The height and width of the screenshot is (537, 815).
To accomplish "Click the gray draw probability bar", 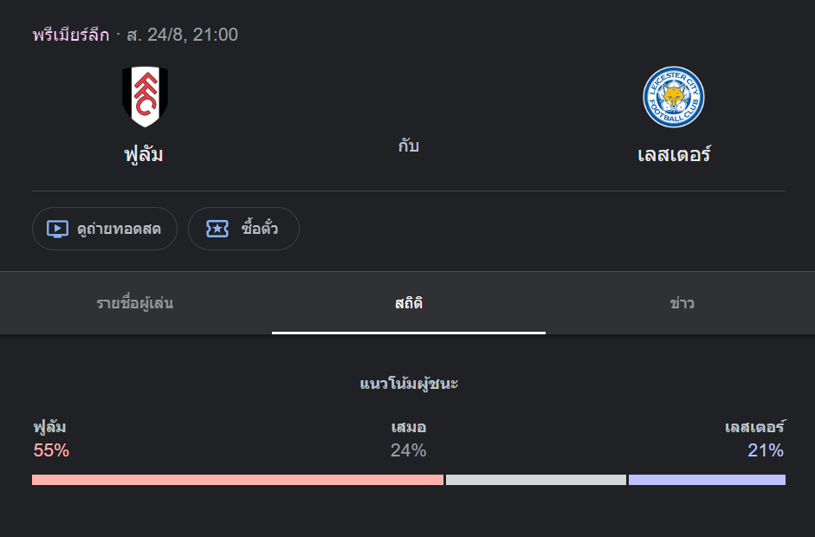I will pos(536,480).
